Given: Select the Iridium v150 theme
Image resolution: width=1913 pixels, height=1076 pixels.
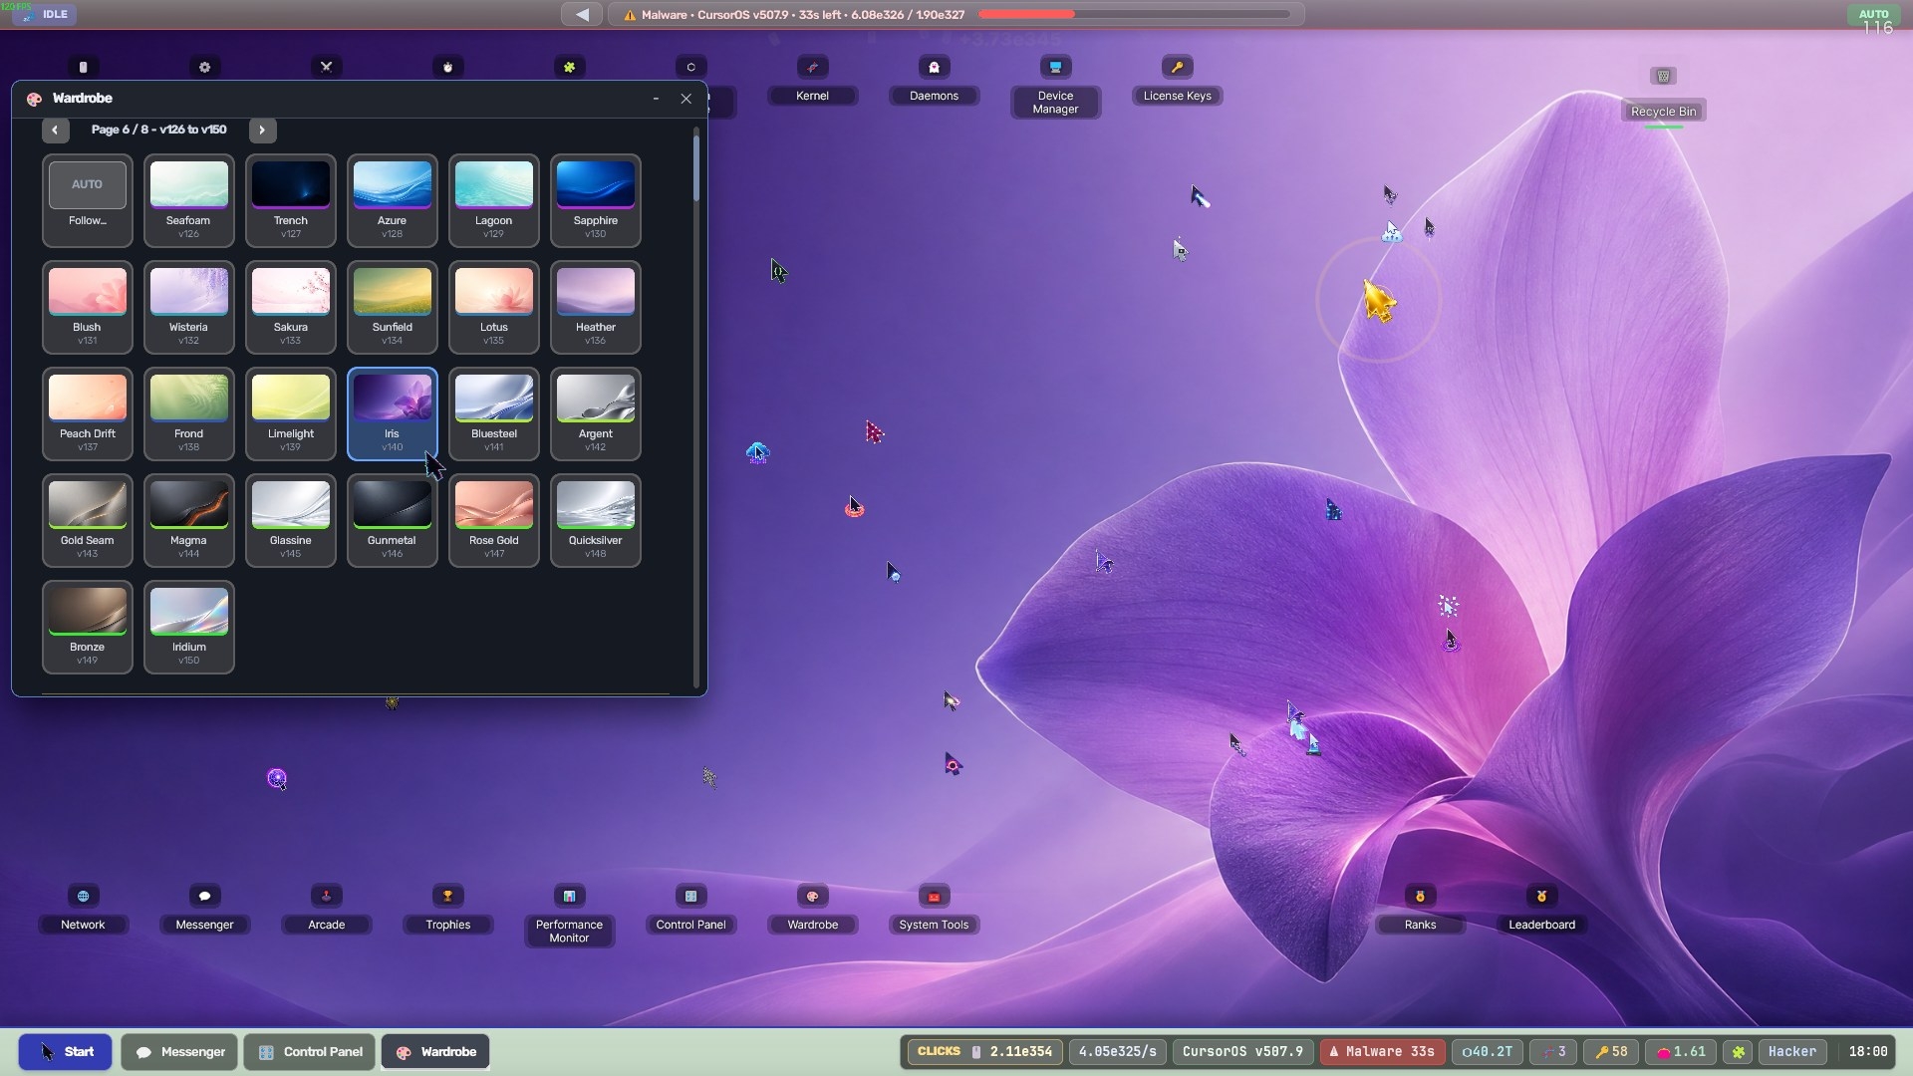Looking at the screenshot, I should click(x=189, y=627).
